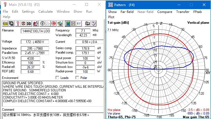Open the red Smith chart icon
This screenshot has width=211, height=119.
click(53, 23)
